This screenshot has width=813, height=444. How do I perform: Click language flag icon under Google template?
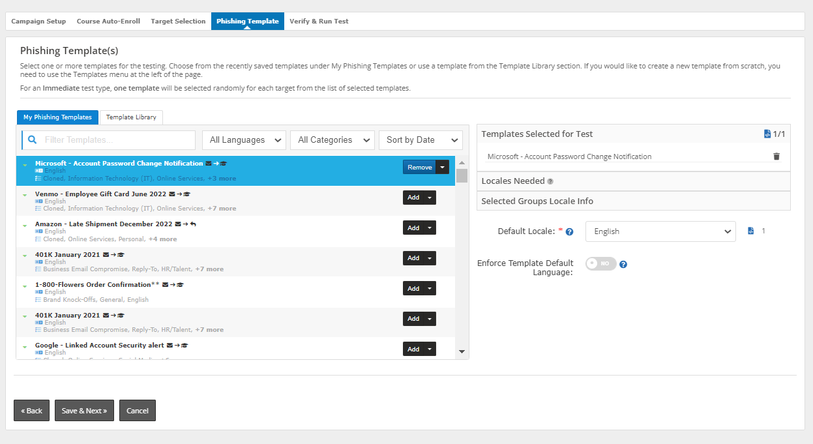[39, 353]
